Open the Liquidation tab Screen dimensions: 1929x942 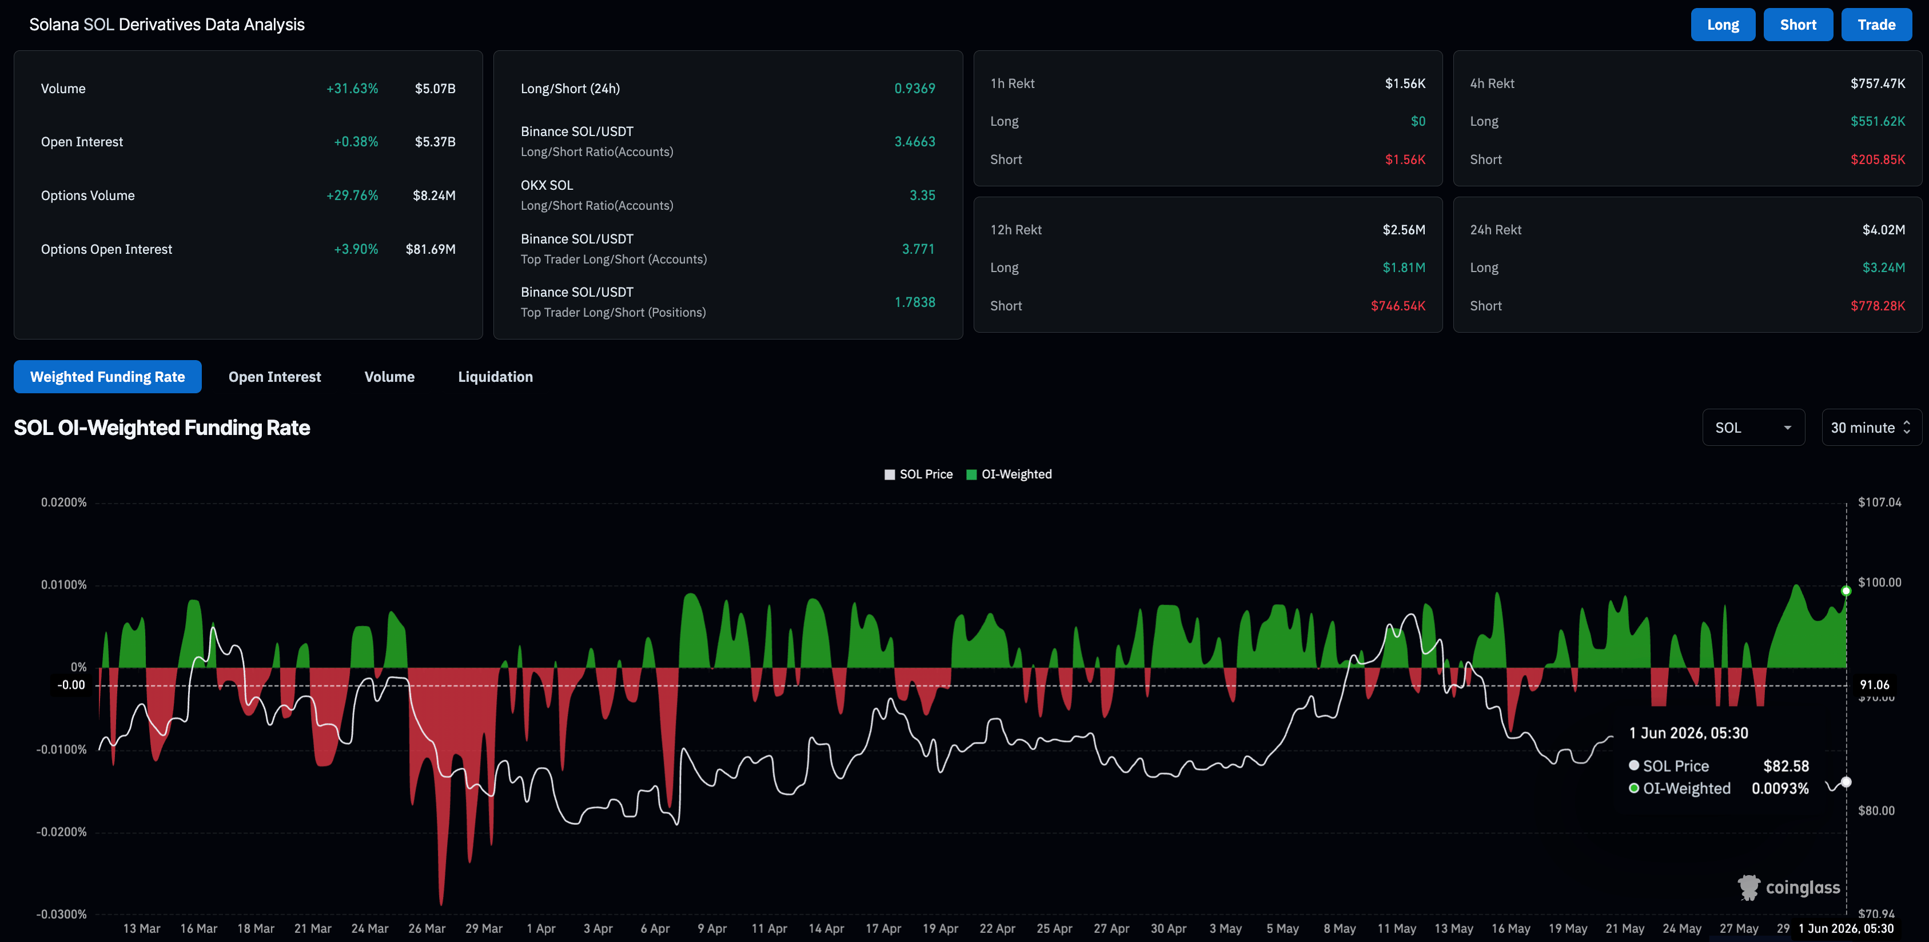496,377
